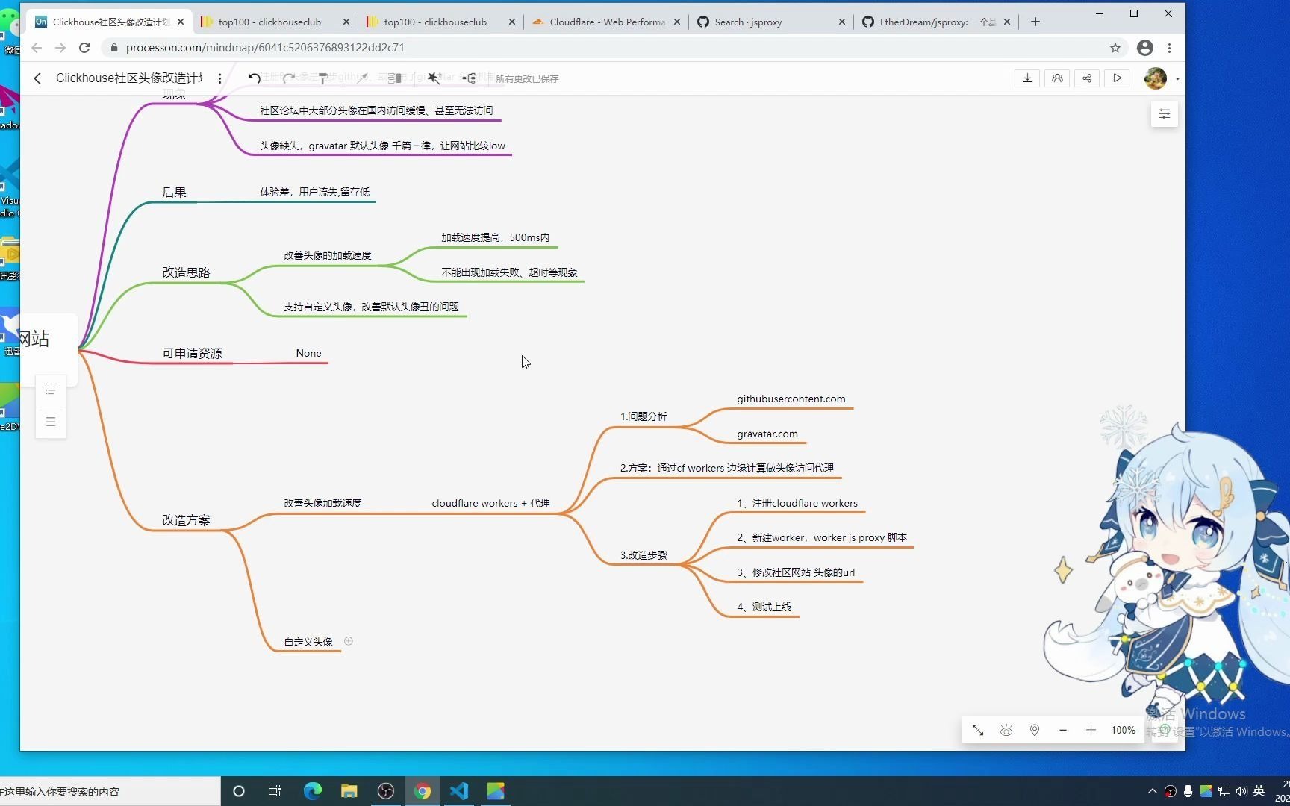
Task: Download the mindmap file
Action: 1027,78
